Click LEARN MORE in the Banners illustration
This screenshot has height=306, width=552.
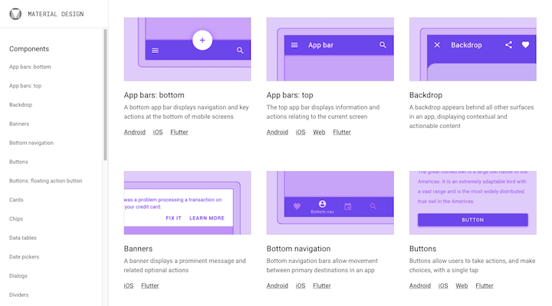click(x=207, y=219)
